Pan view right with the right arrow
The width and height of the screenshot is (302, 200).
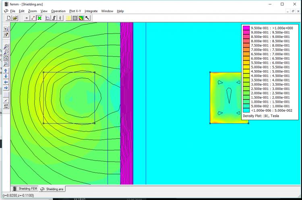[x=6, y=87]
